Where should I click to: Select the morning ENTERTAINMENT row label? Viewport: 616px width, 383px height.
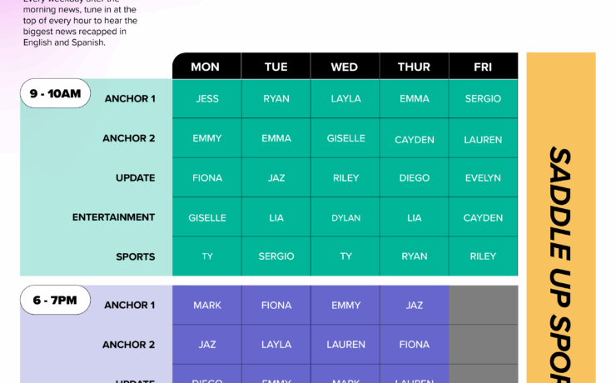[x=113, y=217]
